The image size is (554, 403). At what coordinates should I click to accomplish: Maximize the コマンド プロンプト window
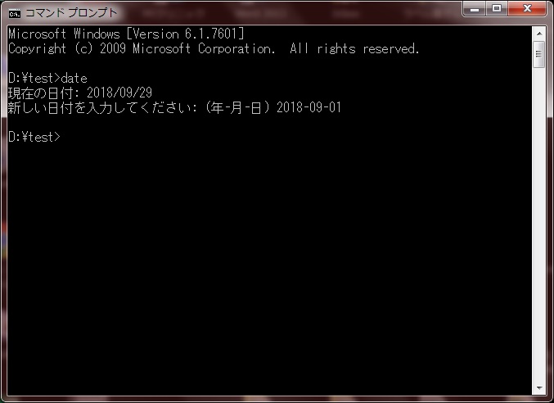pyautogui.click(x=497, y=9)
